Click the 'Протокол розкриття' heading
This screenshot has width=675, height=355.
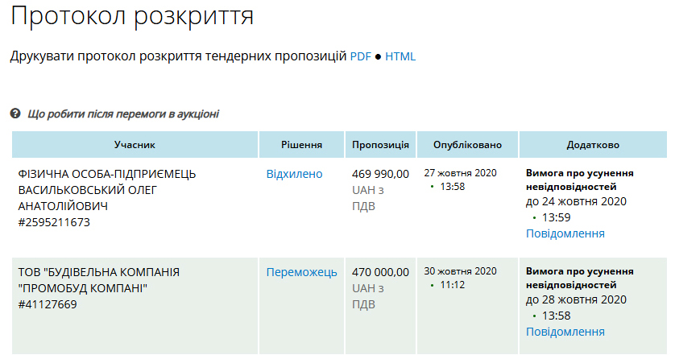click(133, 16)
